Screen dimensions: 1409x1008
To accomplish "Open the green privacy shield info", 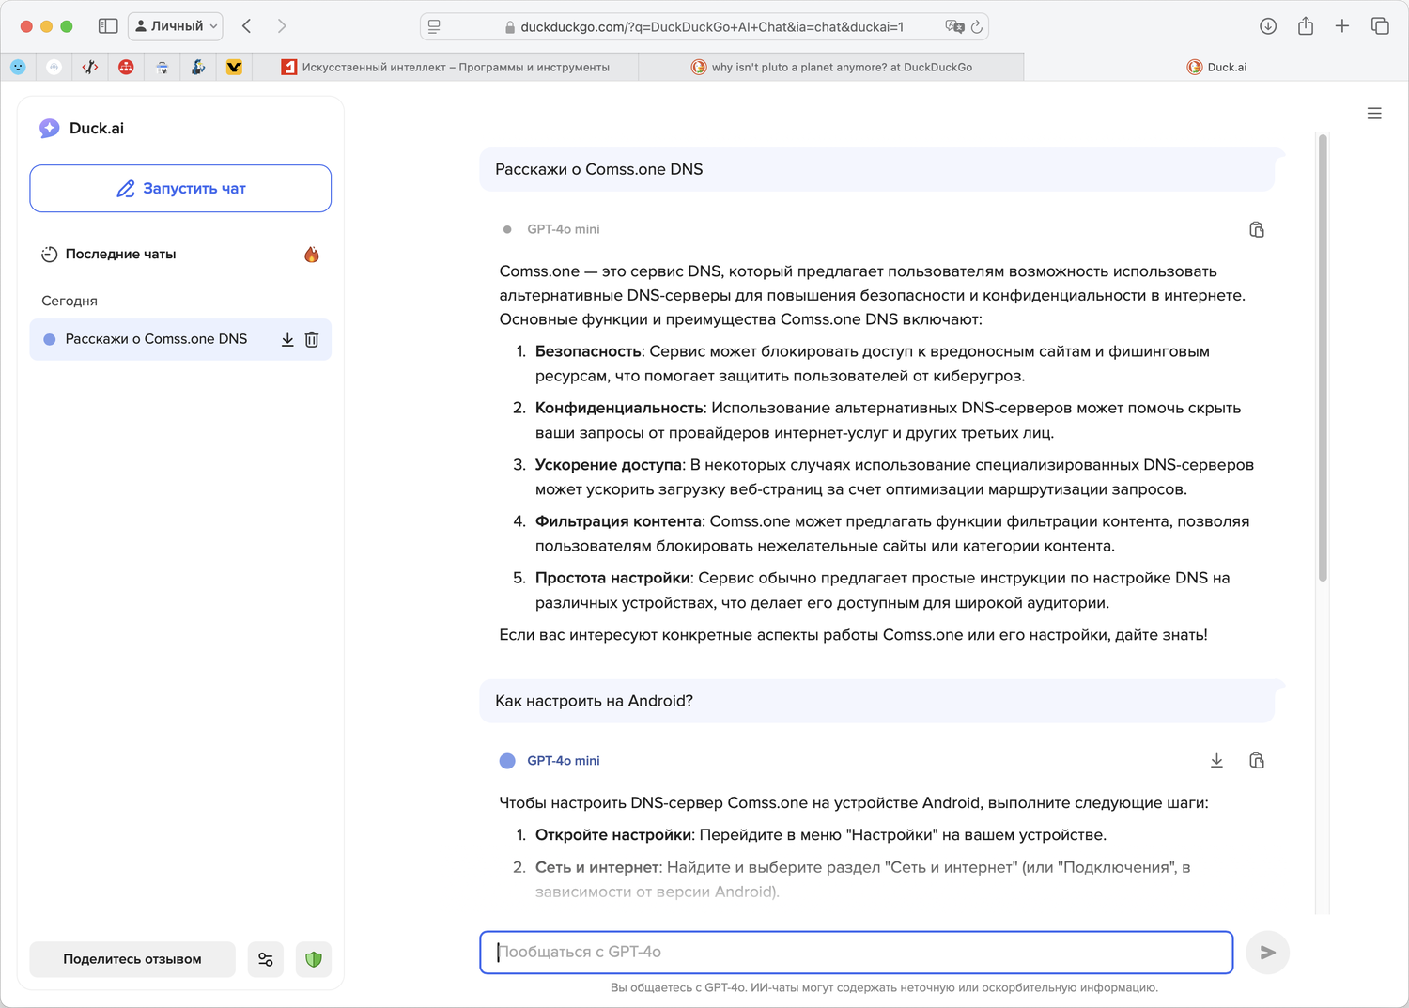I will (314, 959).
